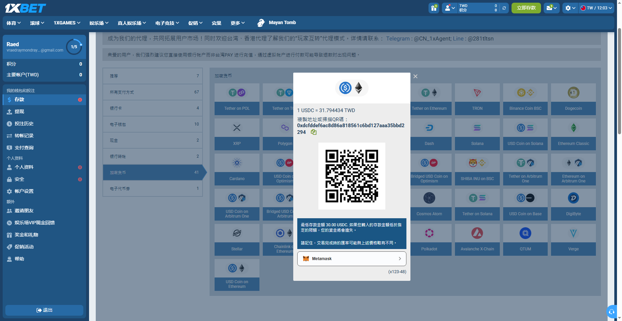The width and height of the screenshot is (622, 321).
Task: Open the Mayan Tomb game link
Action: pyautogui.click(x=277, y=23)
